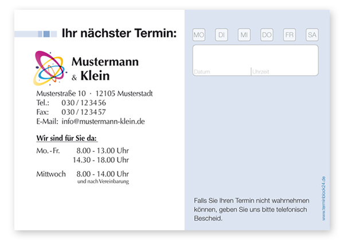The height and width of the screenshot is (240, 344).
Task: Click the telephone number 030 / 123456
Action: [x=84, y=103]
